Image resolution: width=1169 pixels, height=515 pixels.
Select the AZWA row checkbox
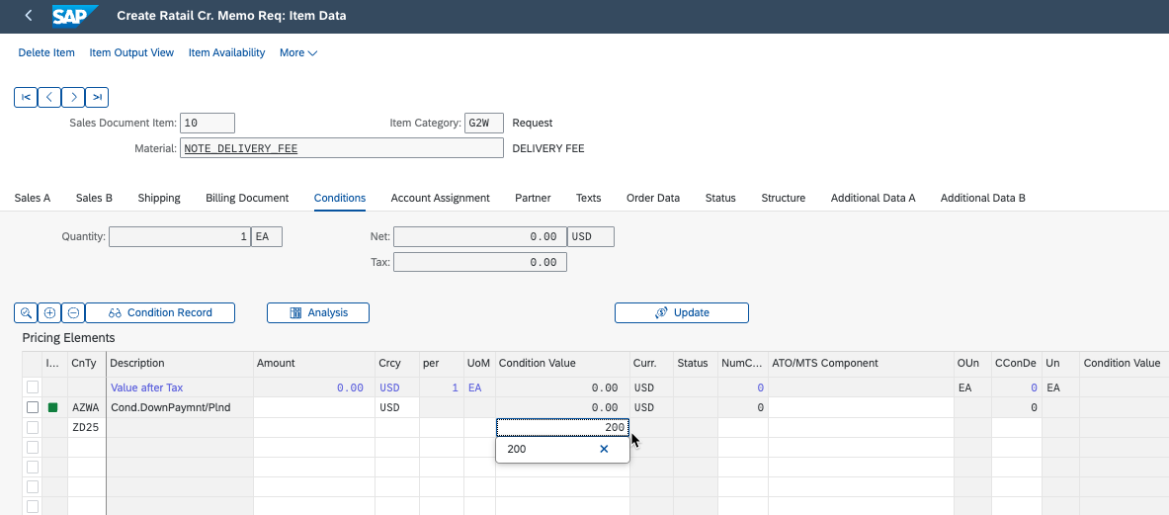(x=33, y=407)
